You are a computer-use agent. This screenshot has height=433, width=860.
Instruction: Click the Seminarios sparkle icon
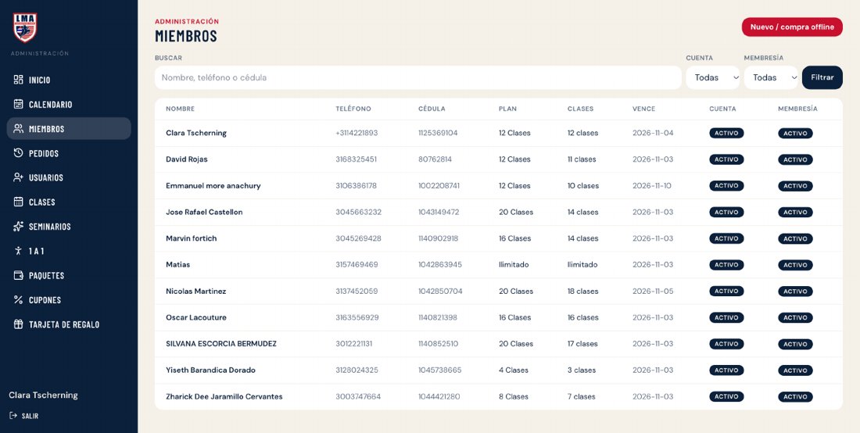(18, 227)
